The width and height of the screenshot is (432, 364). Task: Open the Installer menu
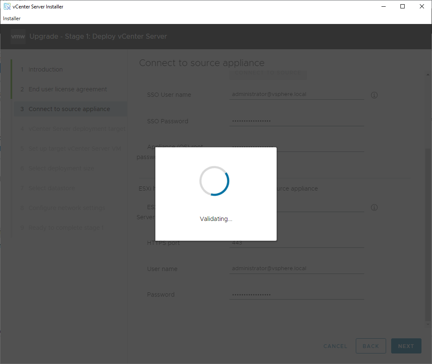click(12, 19)
